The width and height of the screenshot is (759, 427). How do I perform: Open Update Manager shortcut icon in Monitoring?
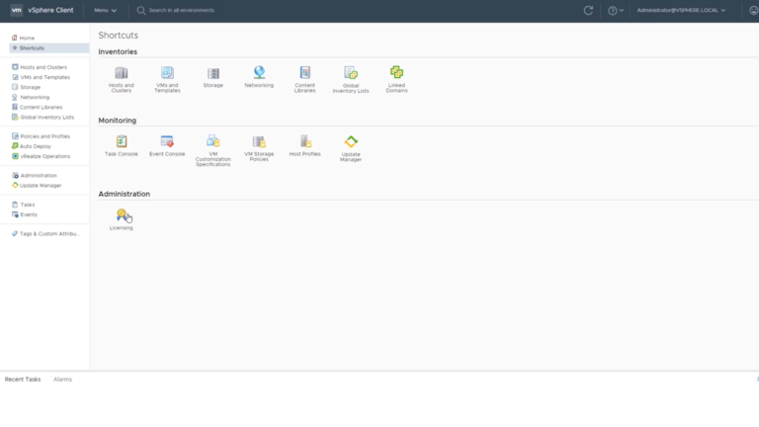(351, 142)
